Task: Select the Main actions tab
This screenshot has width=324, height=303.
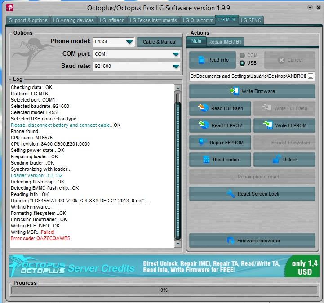Action: tap(196, 41)
